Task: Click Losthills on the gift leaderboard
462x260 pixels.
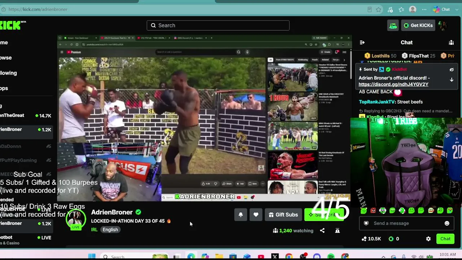Action: click(x=380, y=56)
